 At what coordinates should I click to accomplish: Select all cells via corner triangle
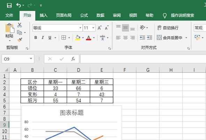[6, 70]
